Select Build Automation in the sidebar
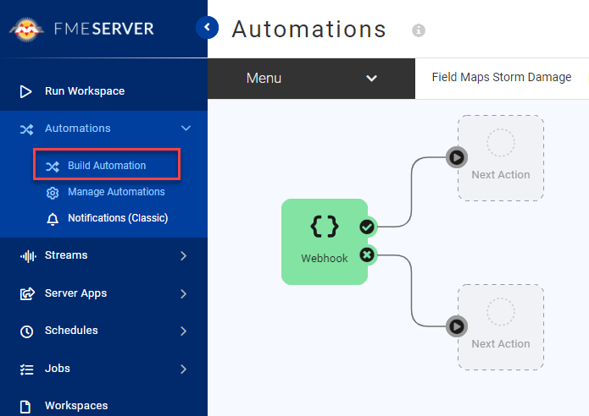 click(107, 166)
